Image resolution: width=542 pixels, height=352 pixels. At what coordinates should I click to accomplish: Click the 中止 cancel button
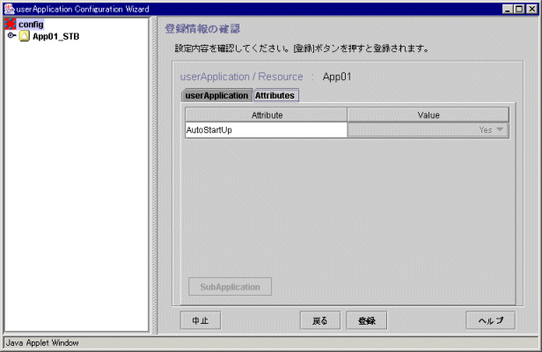click(x=201, y=320)
